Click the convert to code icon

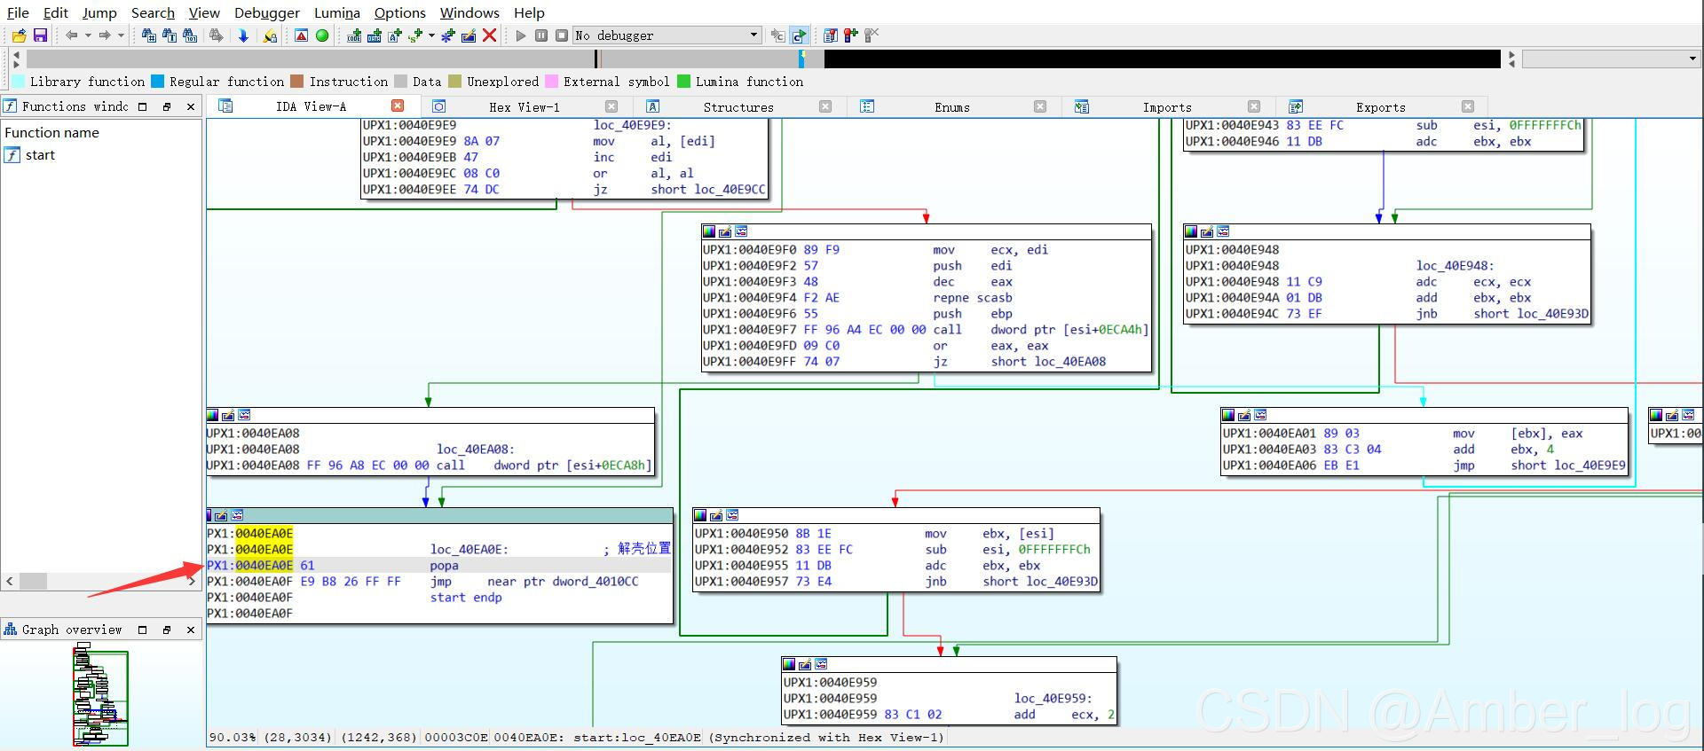tap(354, 35)
